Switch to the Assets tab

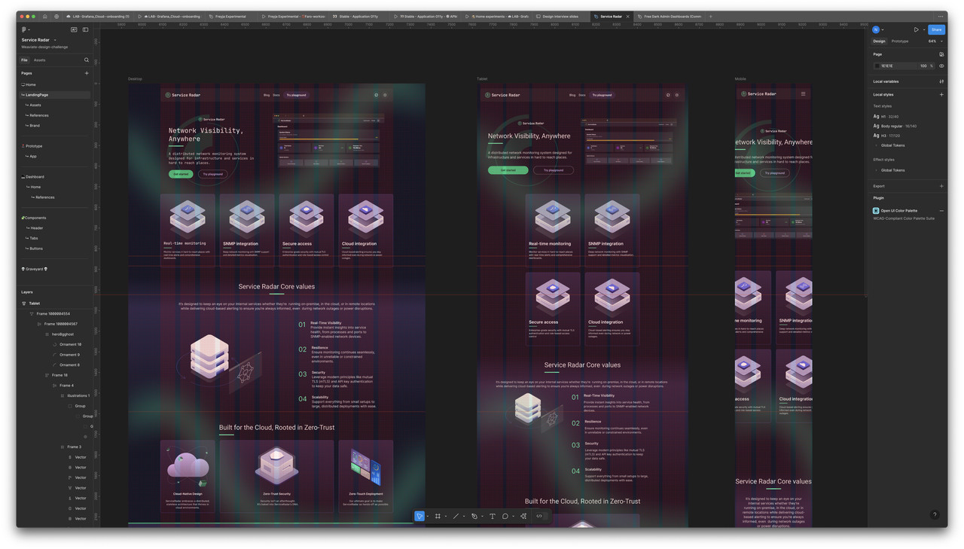pos(39,60)
